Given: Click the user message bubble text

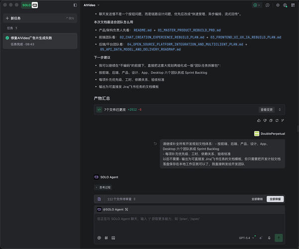Looking at the screenshot, I should [222, 154].
